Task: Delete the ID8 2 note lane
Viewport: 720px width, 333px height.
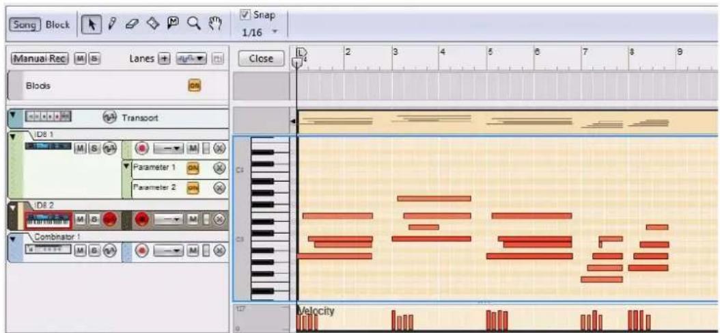Action: (x=220, y=219)
